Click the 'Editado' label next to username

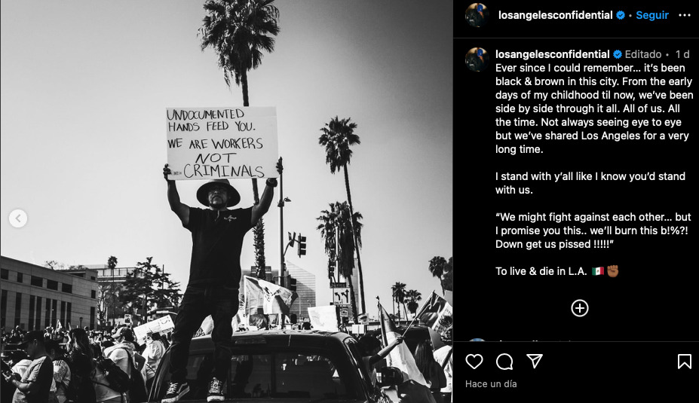[x=643, y=54]
